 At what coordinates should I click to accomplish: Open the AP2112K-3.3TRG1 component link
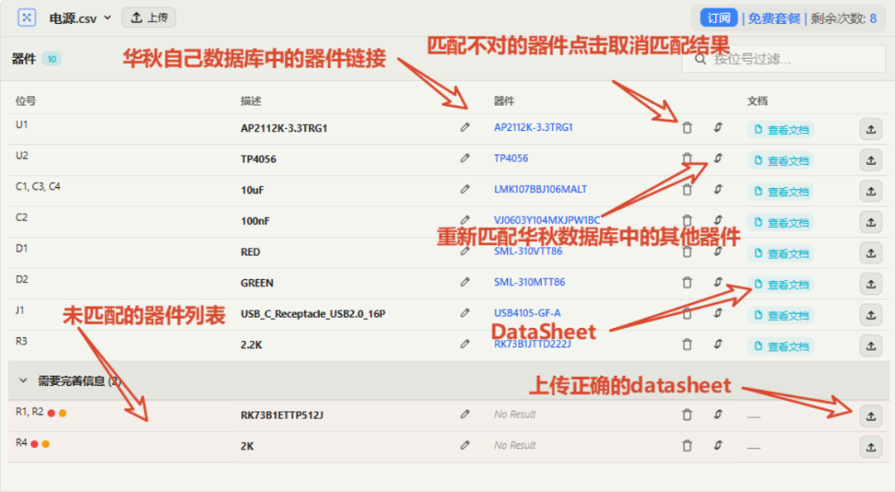[x=533, y=128]
